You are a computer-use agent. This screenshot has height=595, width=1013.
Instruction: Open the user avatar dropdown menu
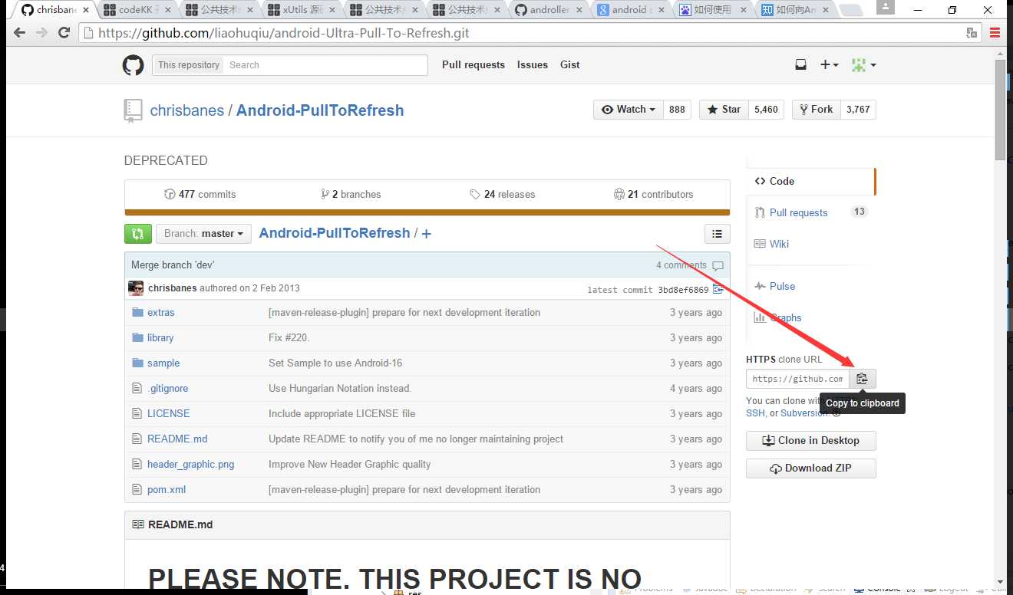coord(863,65)
